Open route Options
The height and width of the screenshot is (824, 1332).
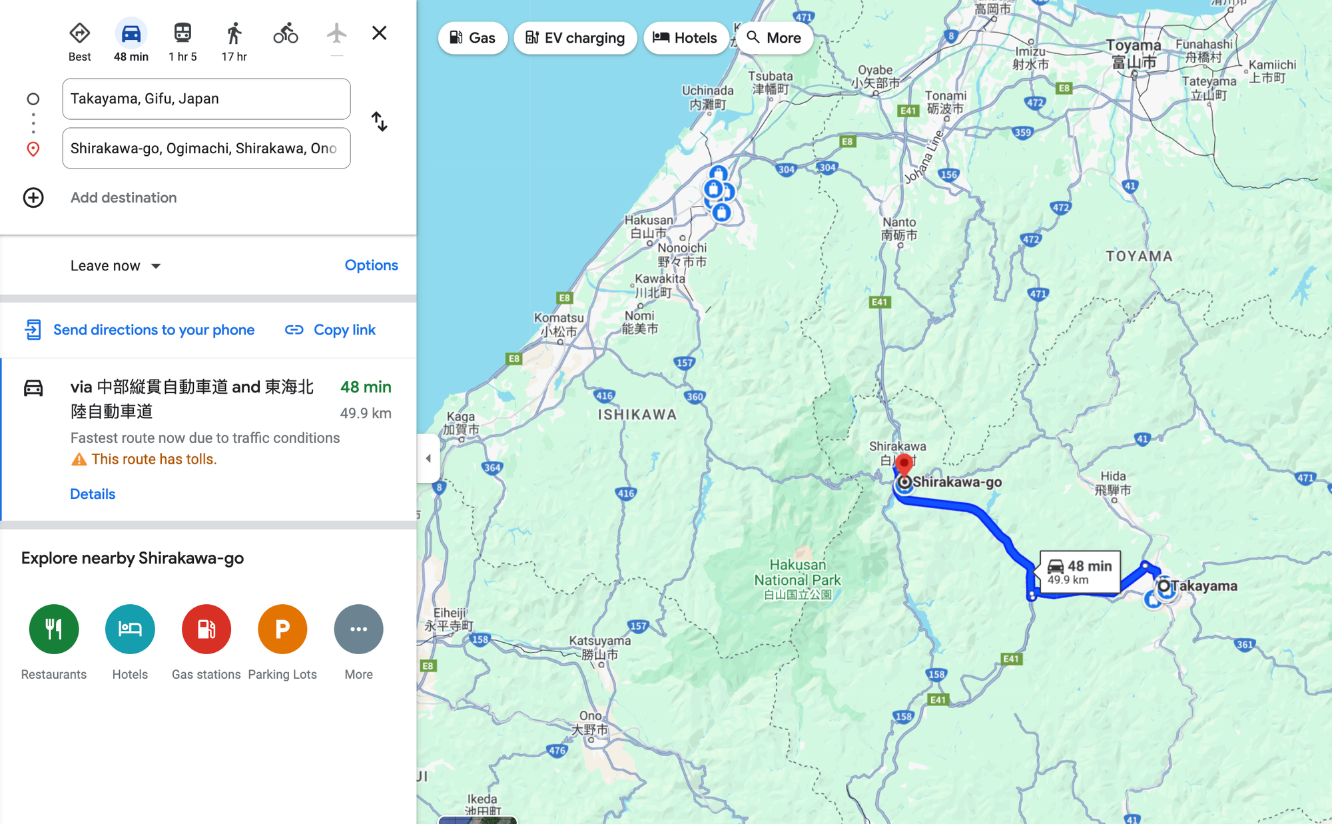click(371, 265)
